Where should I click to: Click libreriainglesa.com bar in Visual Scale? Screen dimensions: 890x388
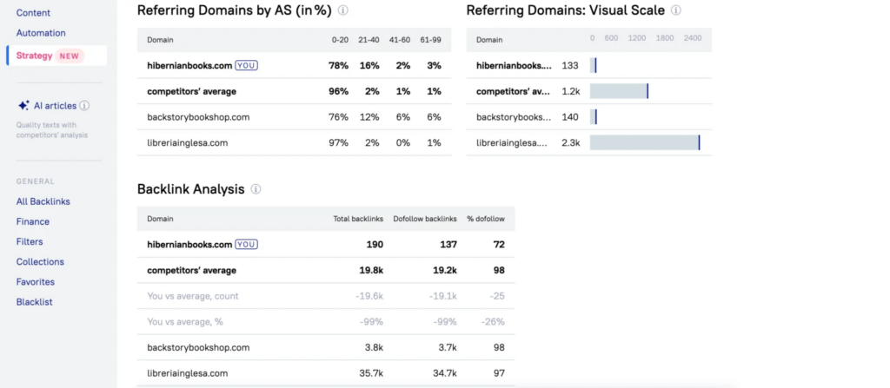click(644, 142)
